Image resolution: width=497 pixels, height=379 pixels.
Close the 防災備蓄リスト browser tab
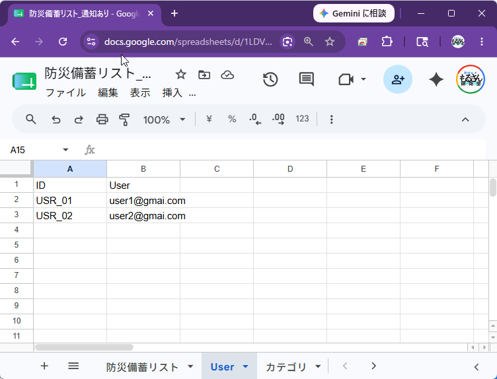(151, 13)
